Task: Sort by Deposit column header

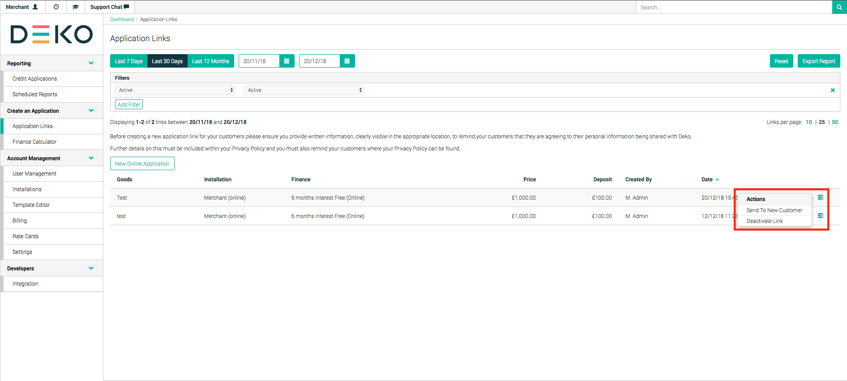Action: point(603,180)
